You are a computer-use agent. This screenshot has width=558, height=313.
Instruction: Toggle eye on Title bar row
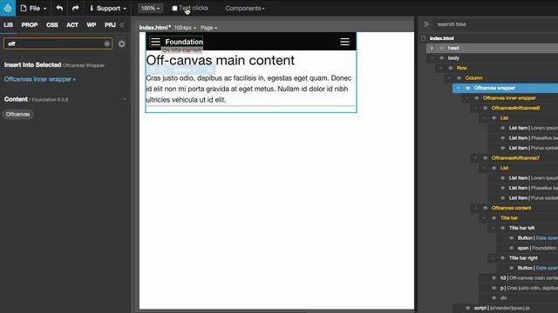click(494, 218)
